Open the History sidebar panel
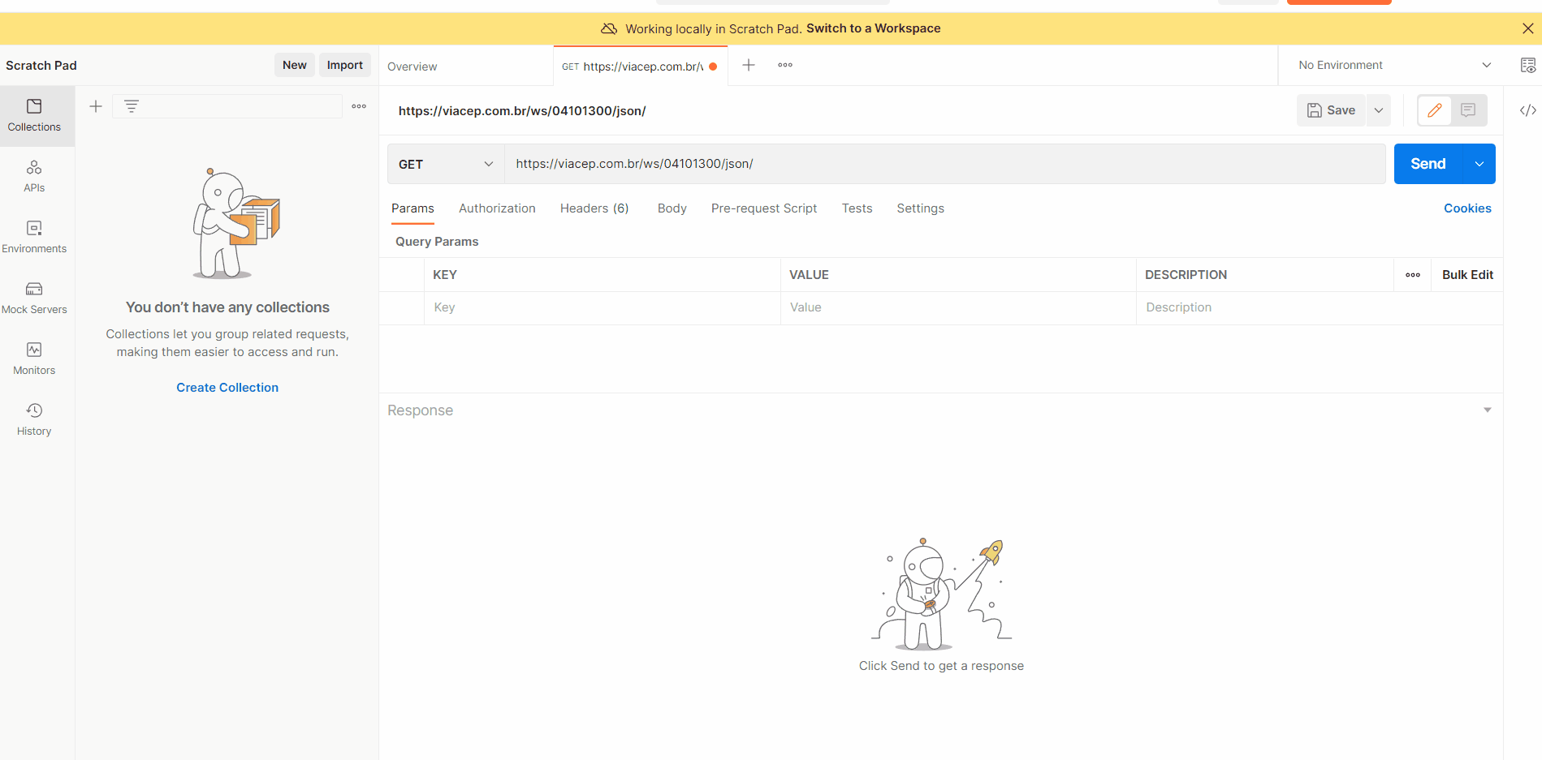Image resolution: width=1542 pixels, height=760 pixels. click(x=34, y=419)
